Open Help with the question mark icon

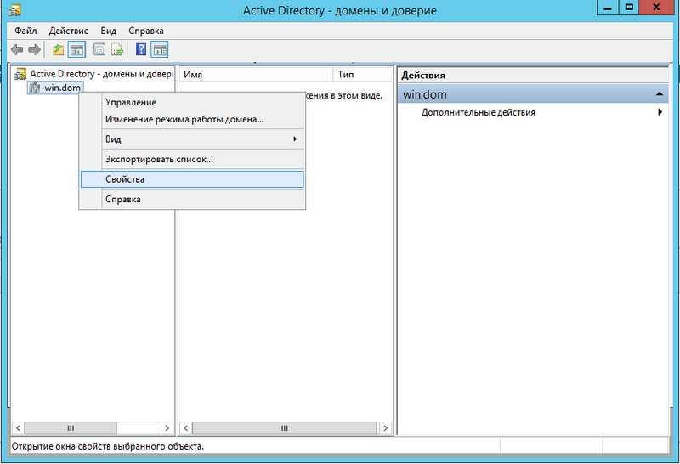coord(141,49)
